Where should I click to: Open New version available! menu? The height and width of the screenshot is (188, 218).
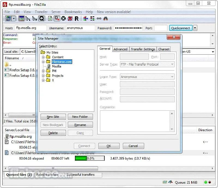(114, 12)
